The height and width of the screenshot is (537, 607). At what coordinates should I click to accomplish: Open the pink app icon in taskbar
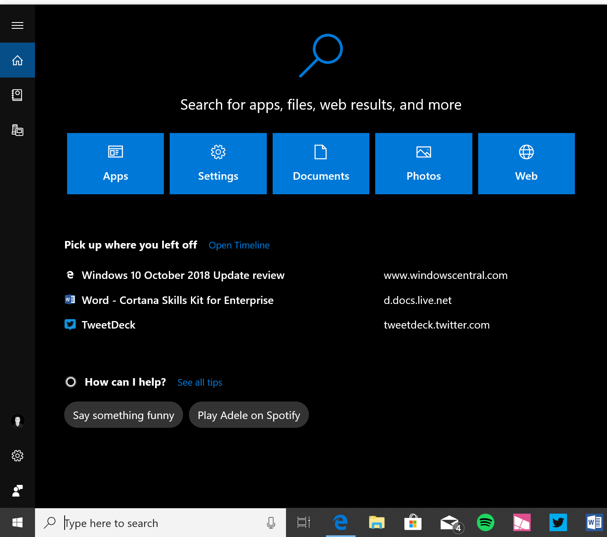(522, 522)
